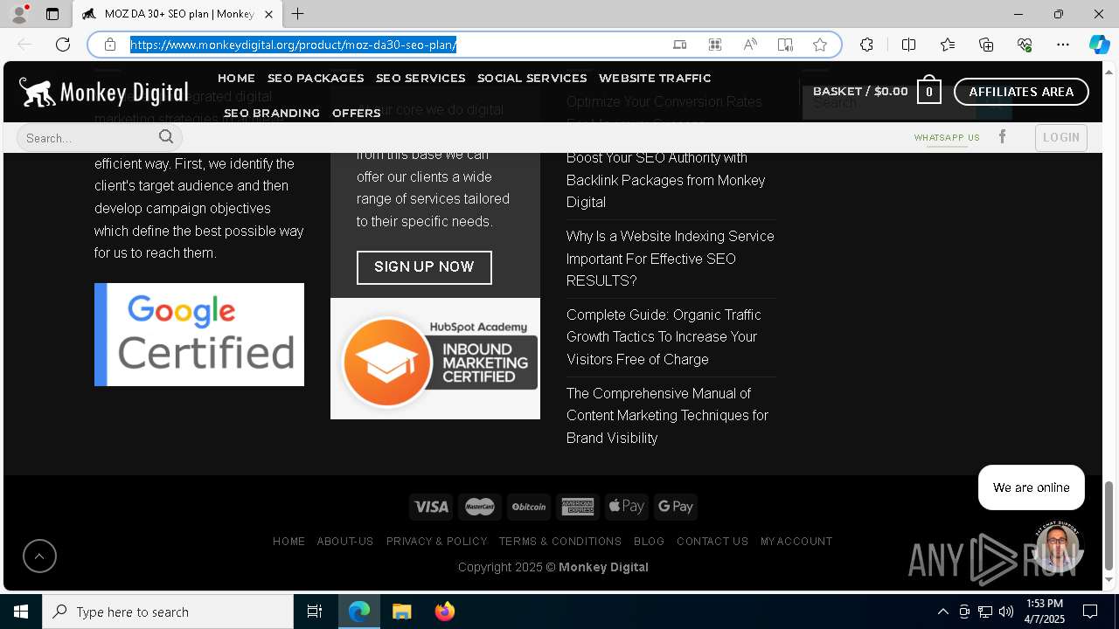Click the Visa payment icon
The width and height of the screenshot is (1119, 629).
click(431, 507)
